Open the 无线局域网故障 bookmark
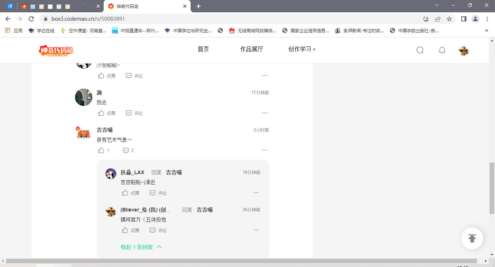Image resolution: width=495 pixels, height=267 pixels. point(253,30)
